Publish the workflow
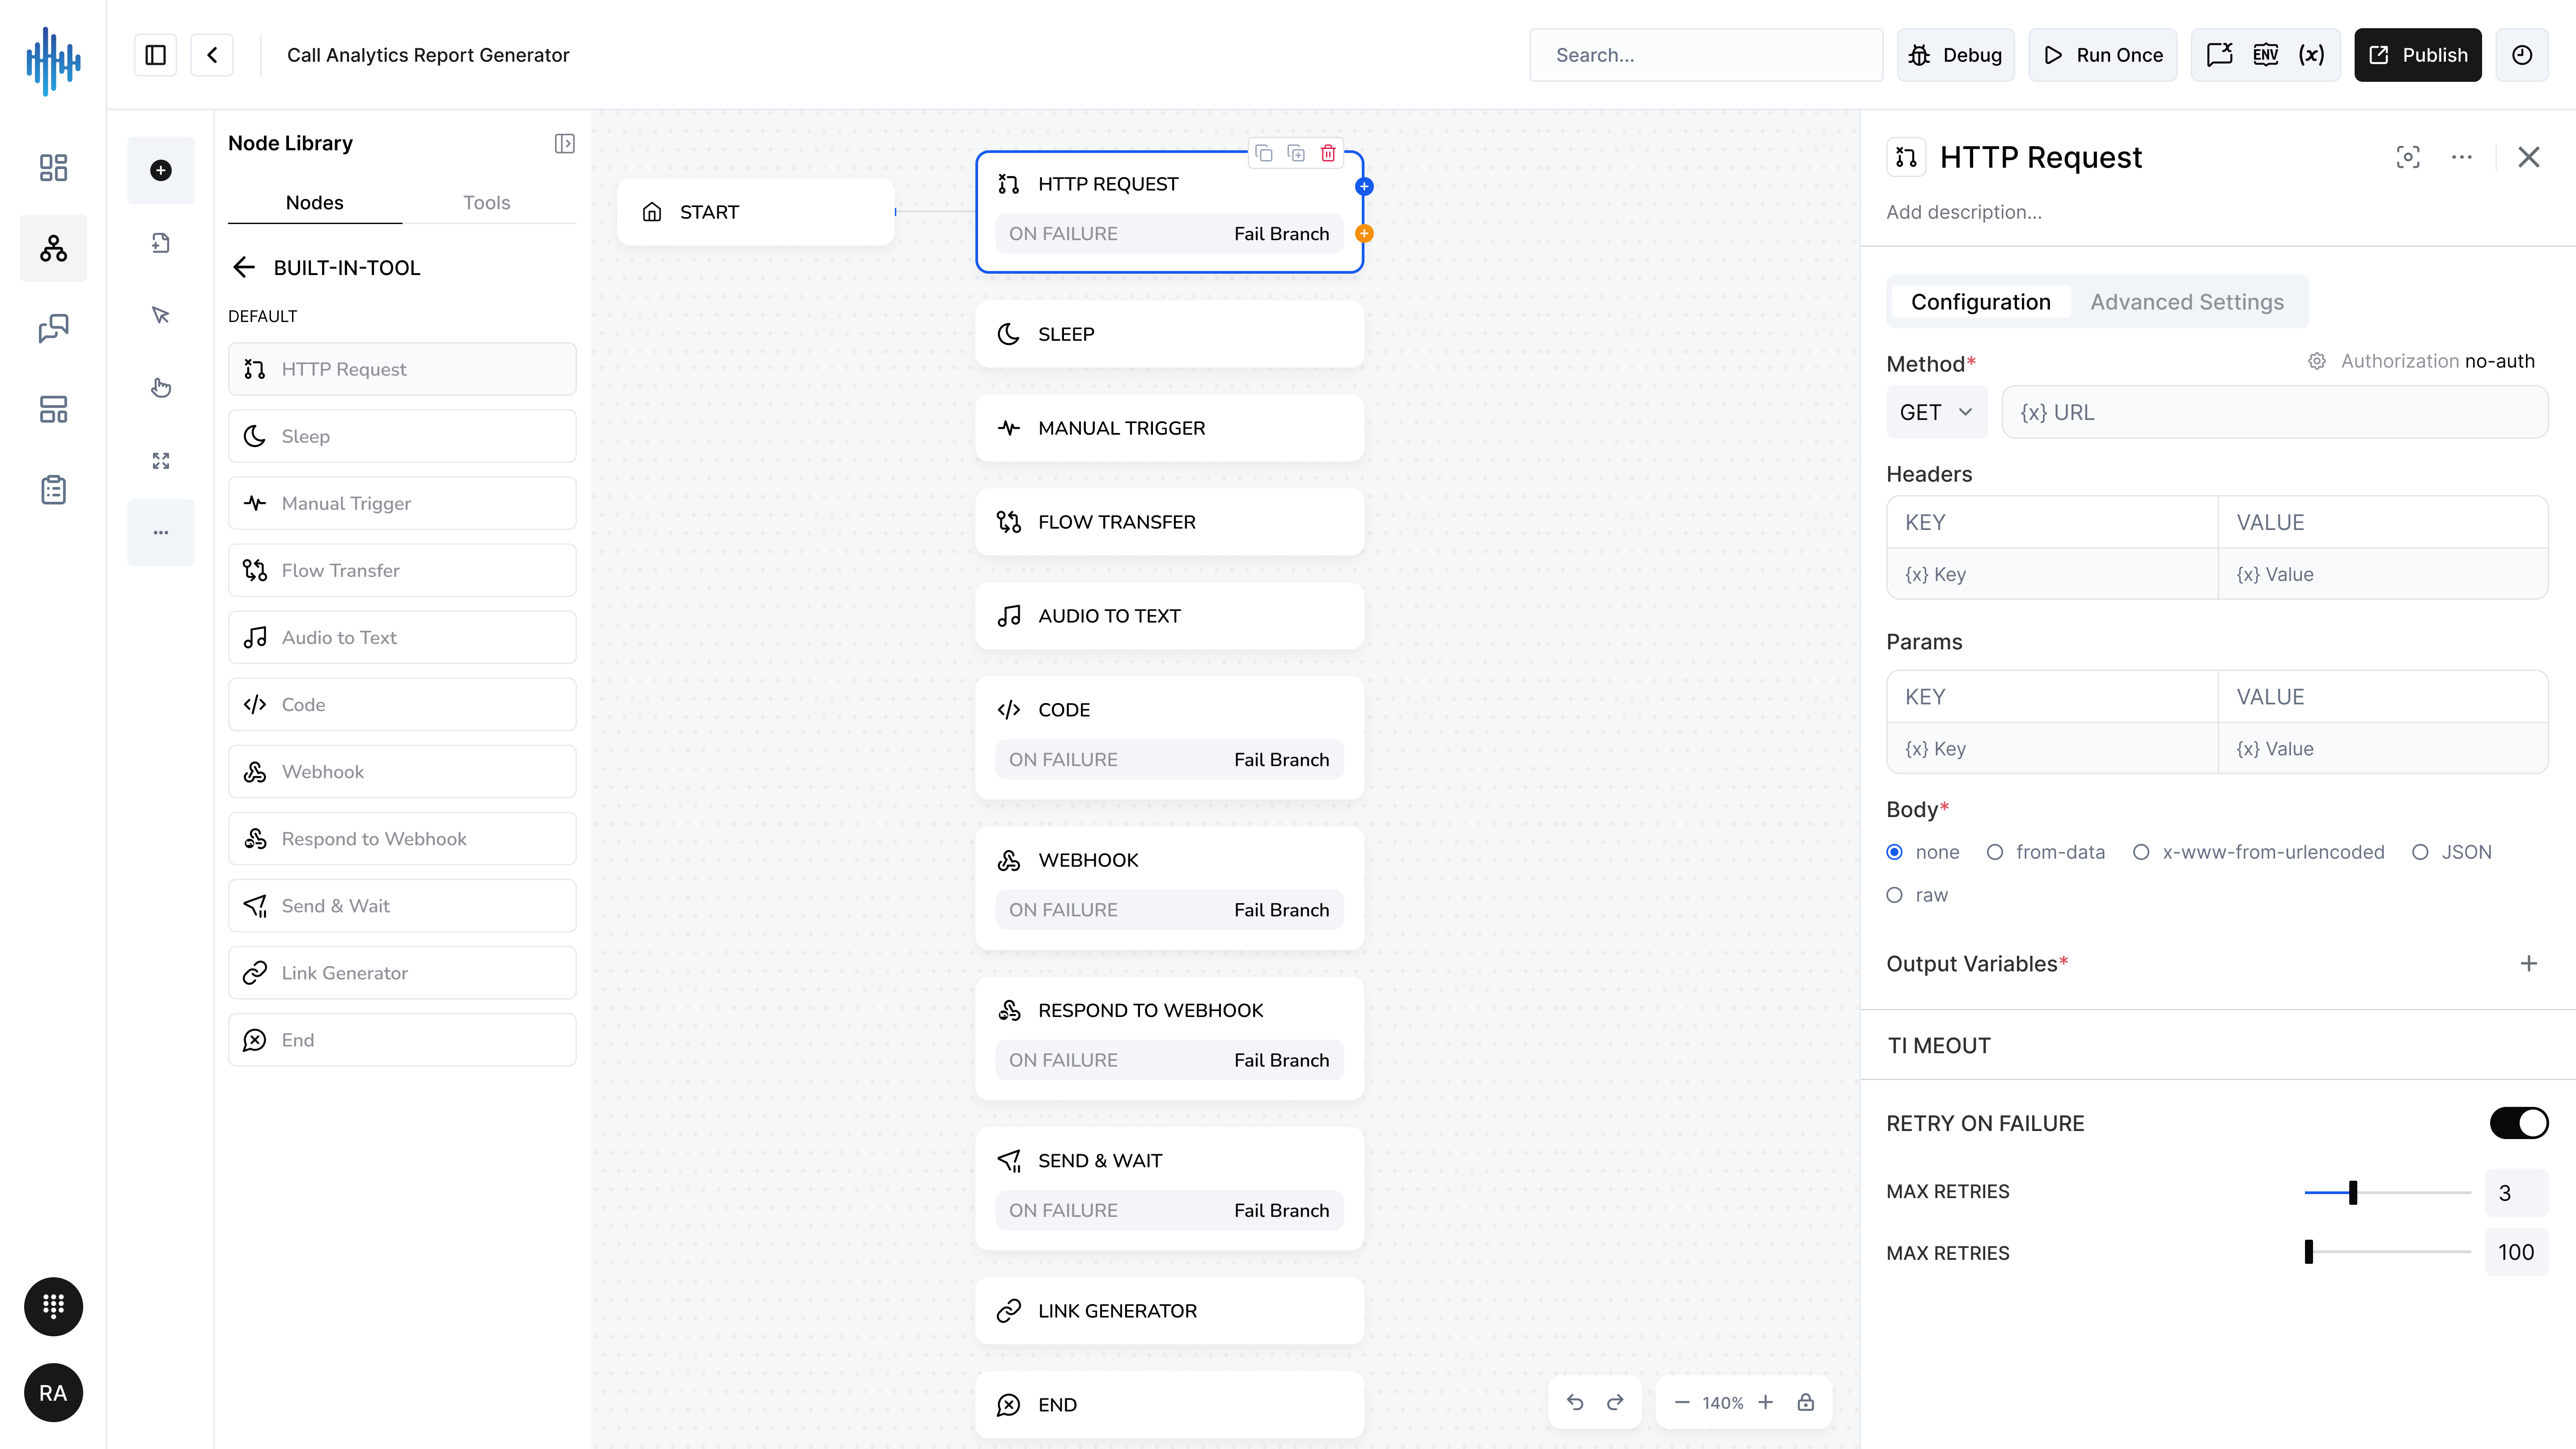The height and width of the screenshot is (1449, 2576). 2418,55
